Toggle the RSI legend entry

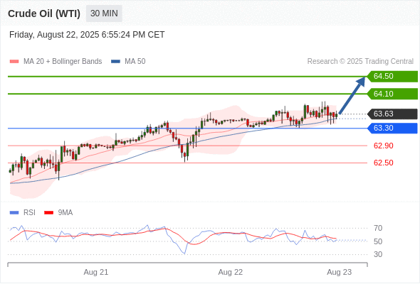23,213
